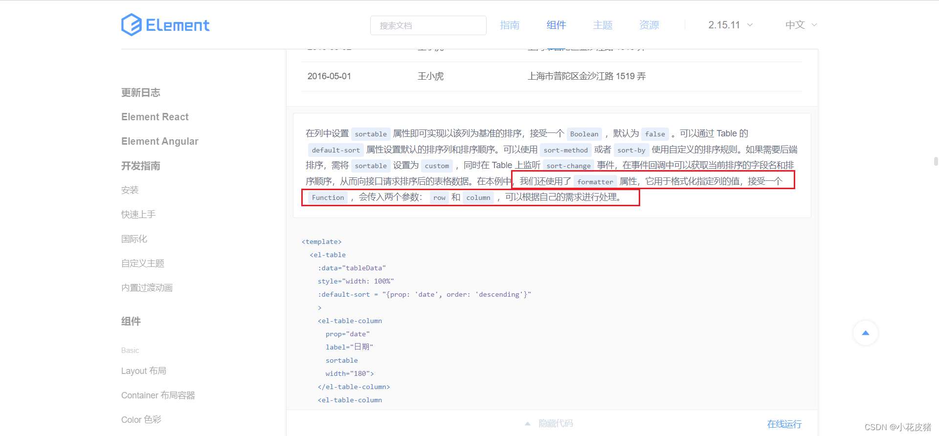
Task: Open the 组件 nav item
Action: pyautogui.click(x=556, y=25)
